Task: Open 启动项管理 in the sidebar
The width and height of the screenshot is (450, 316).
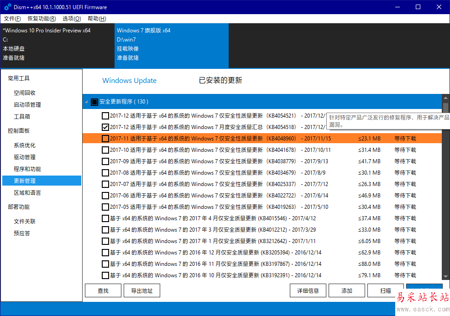Action: coord(27,105)
